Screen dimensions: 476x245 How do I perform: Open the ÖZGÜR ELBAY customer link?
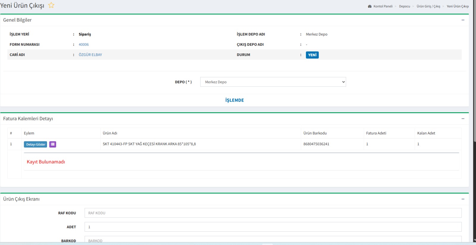click(x=90, y=55)
